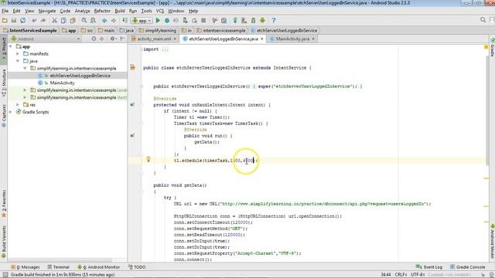This screenshot has width=495, height=278.
Task: Open the Android Monitor tool window
Action: point(98,267)
